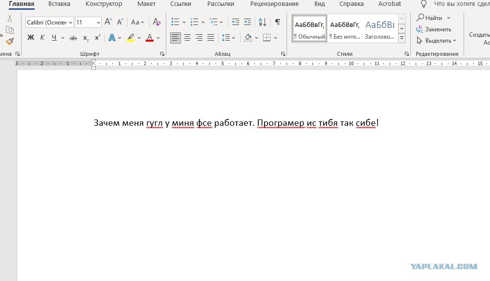
Task: Apply shading with the paint bucket
Action: point(248,38)
